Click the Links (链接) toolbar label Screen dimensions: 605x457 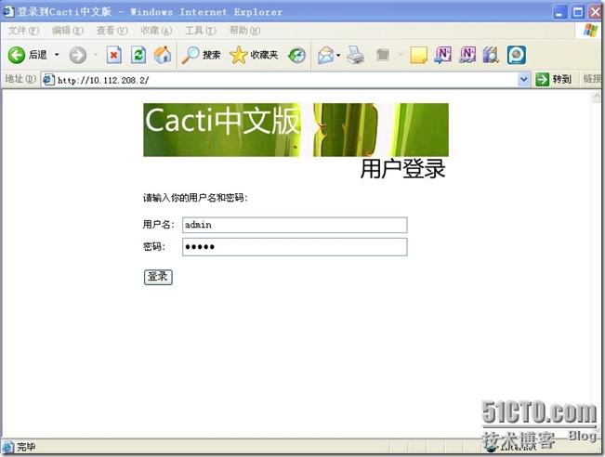tap(592, 79)
